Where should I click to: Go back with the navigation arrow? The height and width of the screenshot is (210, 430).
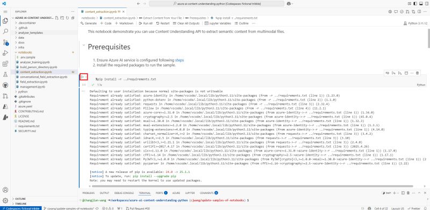(139, 4)
